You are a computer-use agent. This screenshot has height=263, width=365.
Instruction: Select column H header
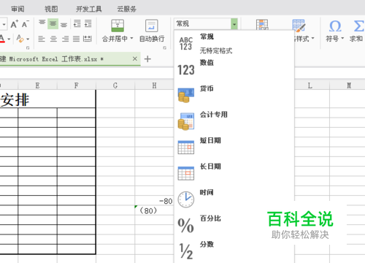pyautogui.click(x=154, y=85)
